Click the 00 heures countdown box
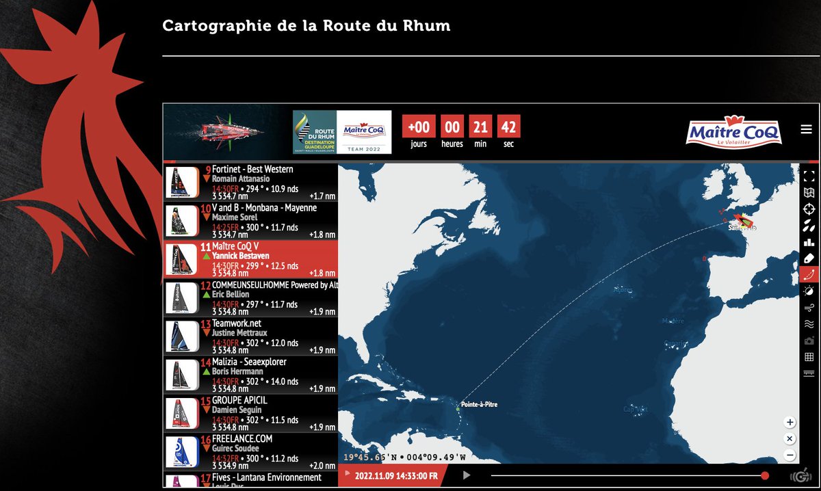Viewport: 821px width, 491px height. click(x=453, y=127)
